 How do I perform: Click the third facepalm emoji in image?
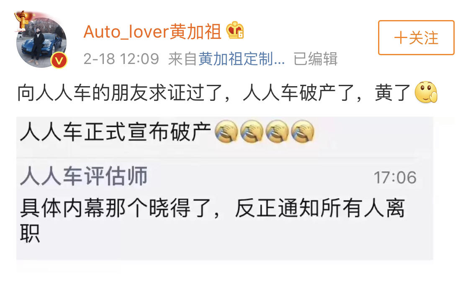tap(277, 131)
